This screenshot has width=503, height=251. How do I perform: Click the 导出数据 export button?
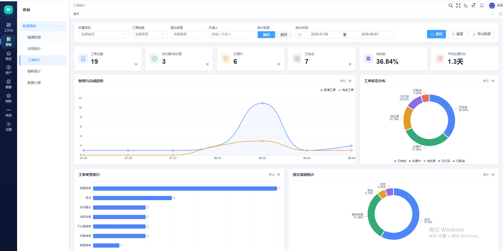481,34
